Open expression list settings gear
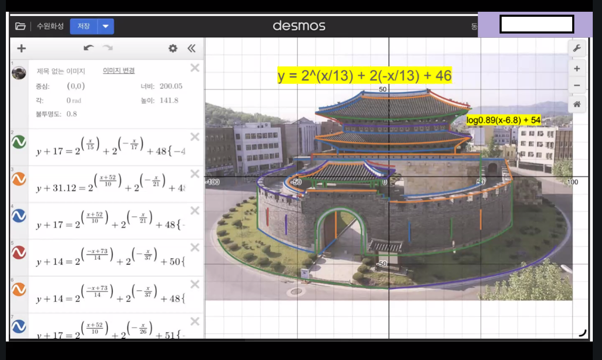602x360 pixels. [x=173, y=48]
